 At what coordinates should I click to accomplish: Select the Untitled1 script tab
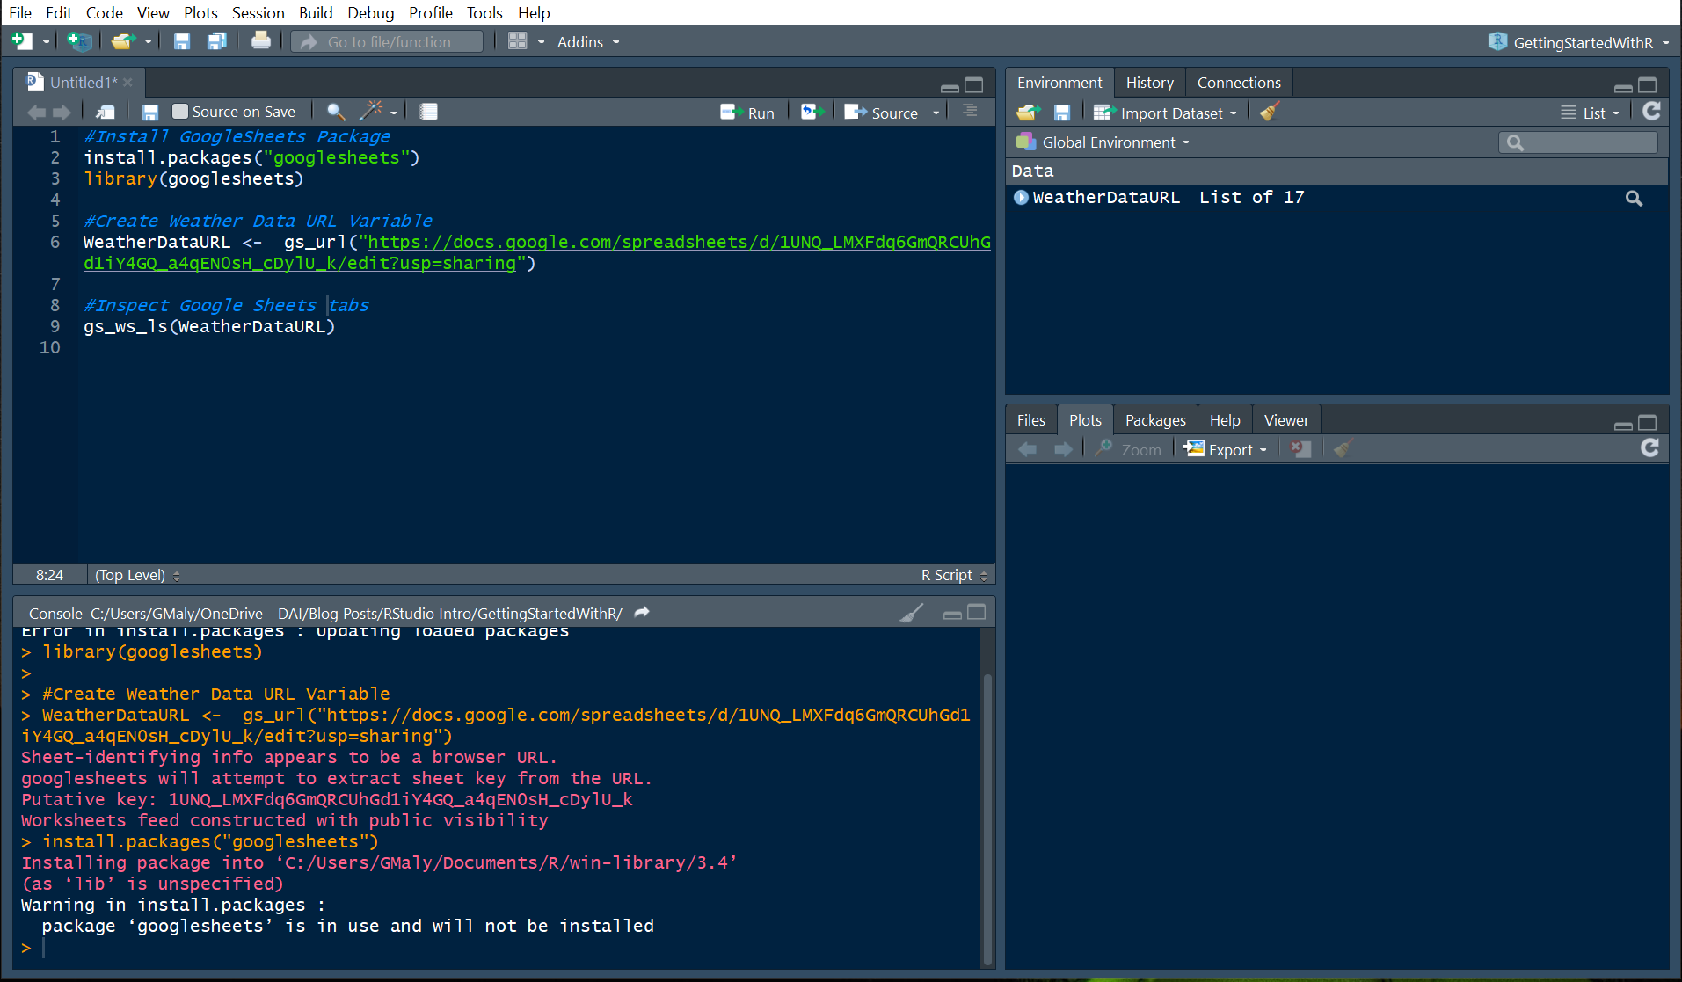tap(83, 82)
